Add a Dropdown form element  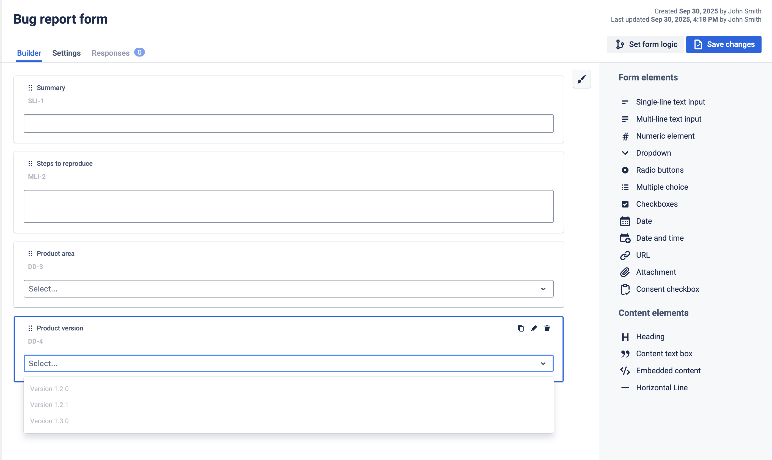[654, 153]
